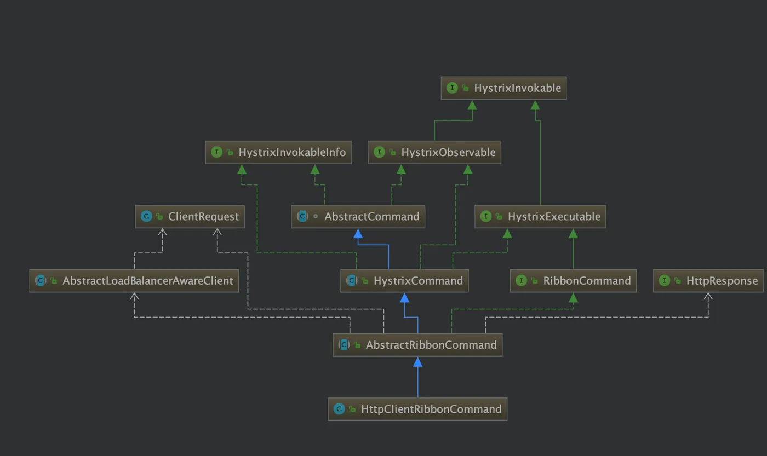This screenshot has height=456, width=767.
Task: Select the AbstractLoadBalancerAwareClient label text
Action: click(x=148, y=280)
